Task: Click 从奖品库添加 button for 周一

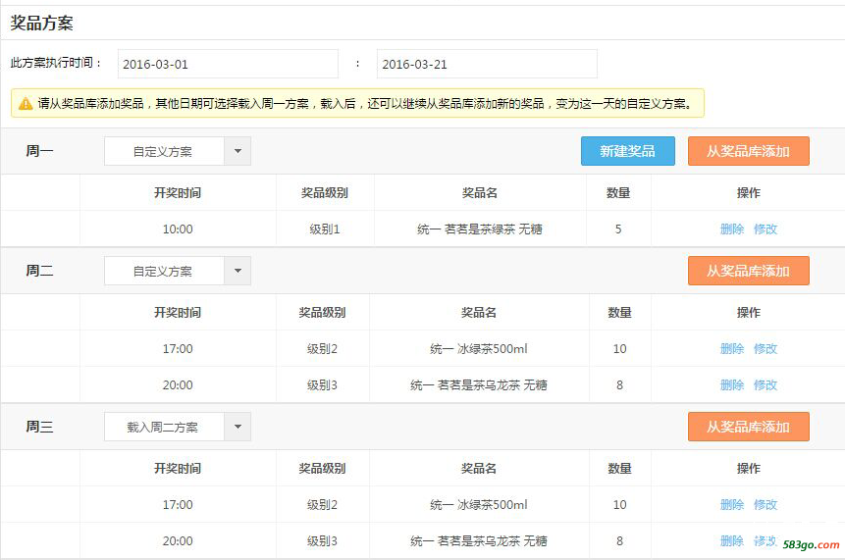Action: [749, 151]
